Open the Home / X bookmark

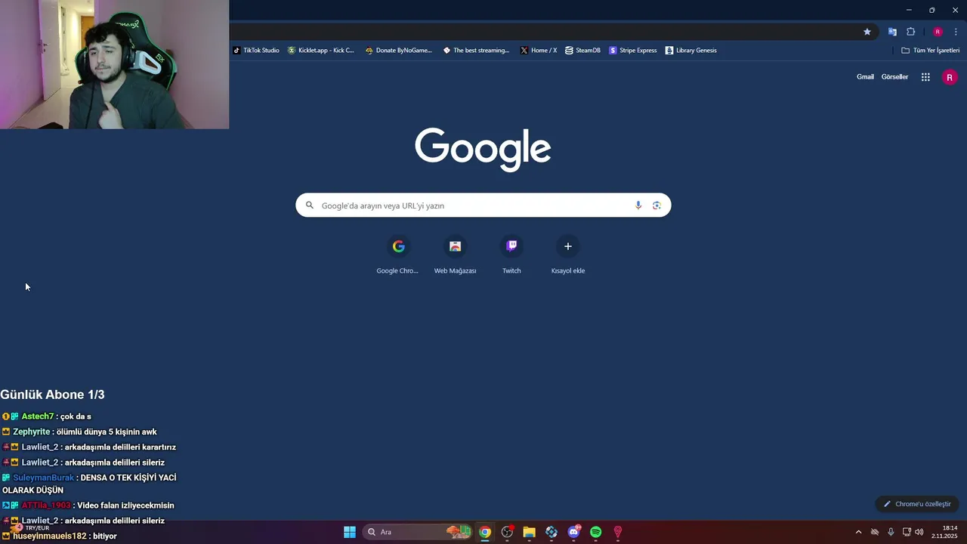click(539, 51)
